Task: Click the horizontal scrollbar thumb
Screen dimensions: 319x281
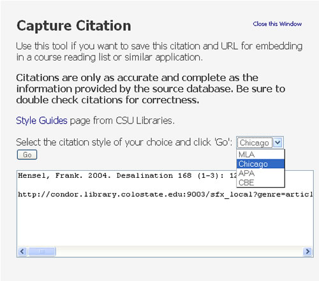Action: [42, 252]
